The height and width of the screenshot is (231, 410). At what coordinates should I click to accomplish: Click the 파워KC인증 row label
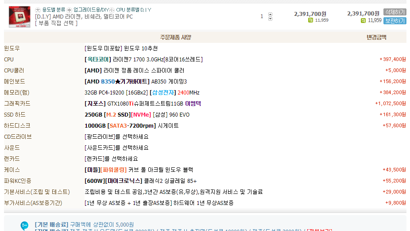tap(18, 181)
